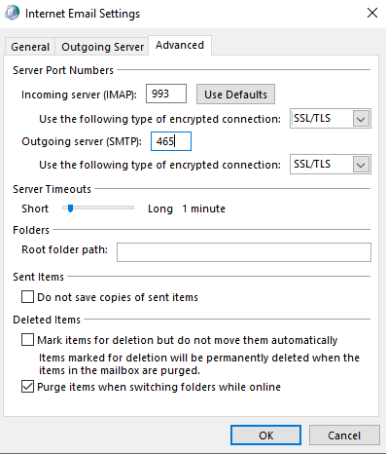Click the Server Timeouts slider handle

click(70, 208)
